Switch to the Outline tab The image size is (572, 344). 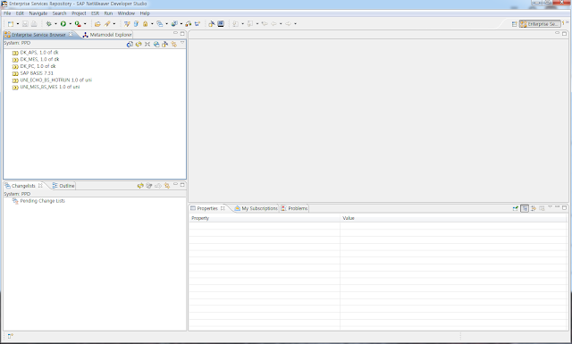[63, 186]
